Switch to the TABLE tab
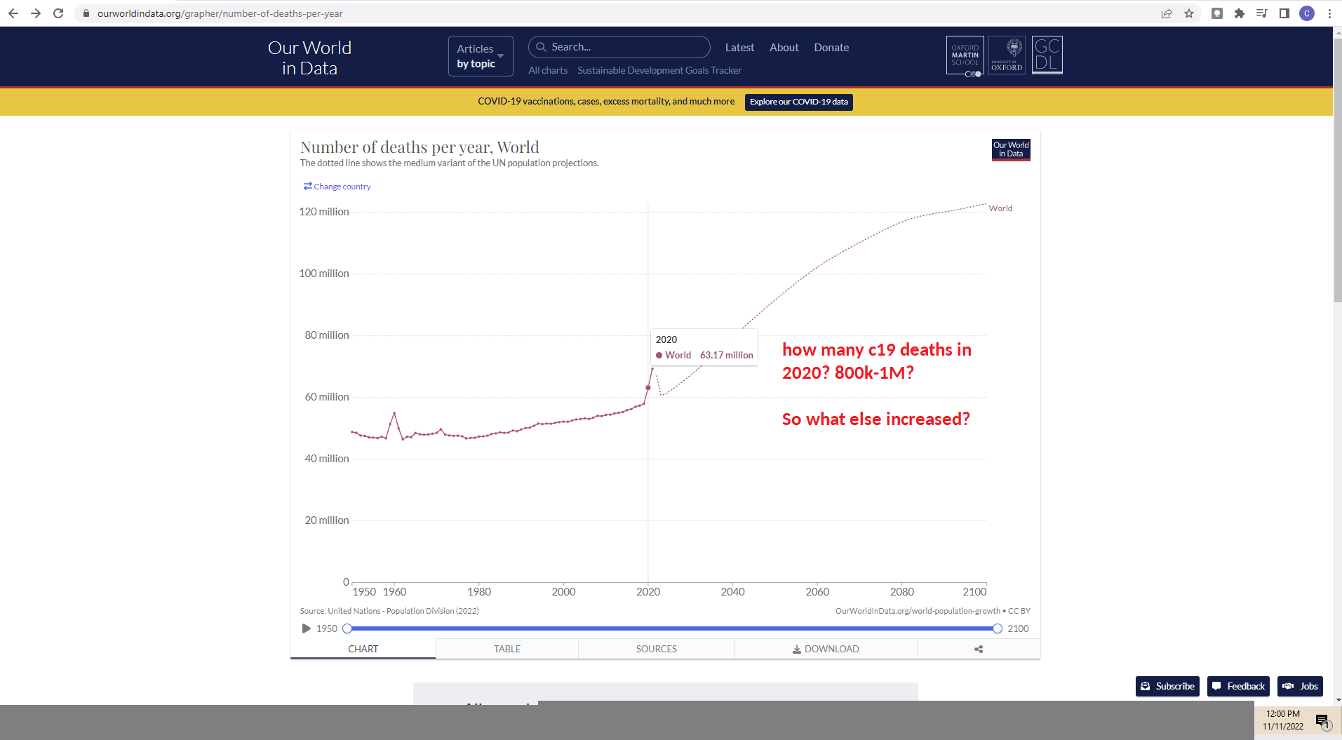This screenshot has width=1342, height=740. point(506,649)
